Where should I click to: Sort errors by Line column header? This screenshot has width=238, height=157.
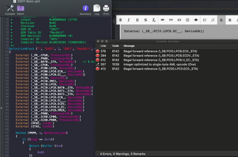(x=103, y=46)
